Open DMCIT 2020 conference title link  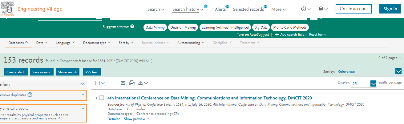[210, 98]
